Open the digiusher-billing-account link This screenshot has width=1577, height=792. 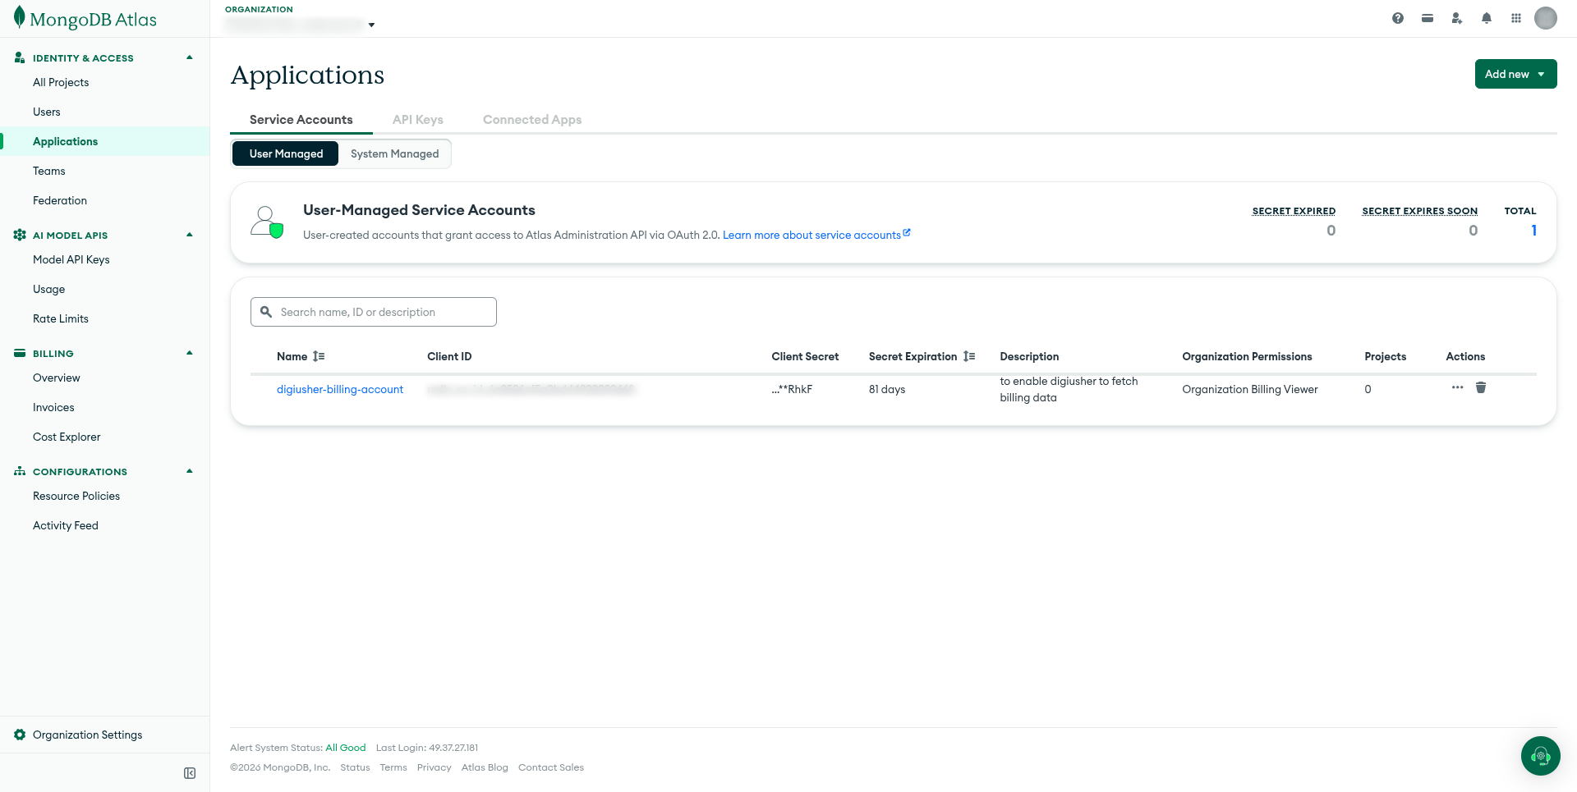(340, 389)
